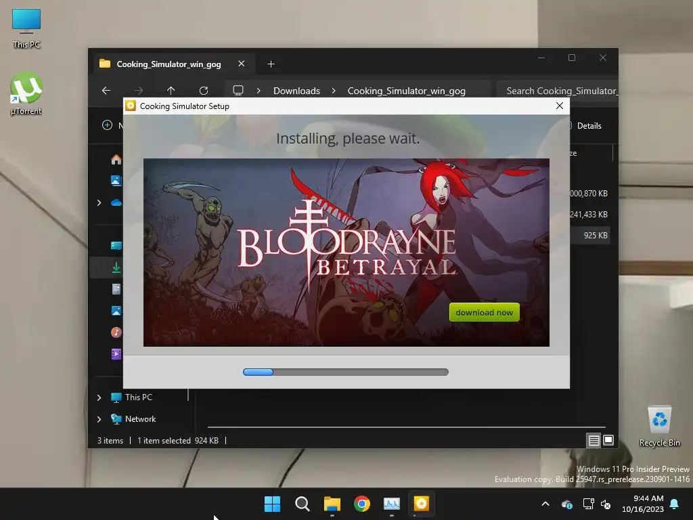Image resolution: width=693 pixels, height=520 pixels.
Task: Click the BloodRayne Betrayal banner image
Action: point(346,252)
